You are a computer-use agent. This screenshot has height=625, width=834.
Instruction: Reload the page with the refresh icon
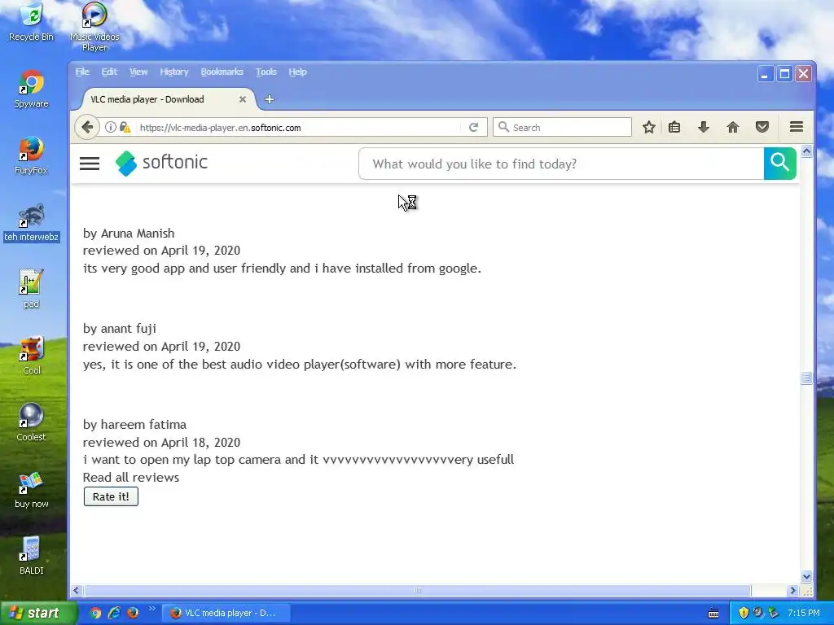[x=473, y=127]
